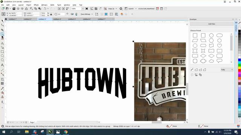Choose the diamond envelope preset
The height and width of the screenshot is (135, 241).
point(203,56)
